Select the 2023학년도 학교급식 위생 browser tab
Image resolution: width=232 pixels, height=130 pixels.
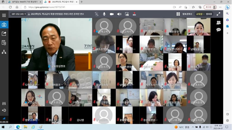(61, 2)
